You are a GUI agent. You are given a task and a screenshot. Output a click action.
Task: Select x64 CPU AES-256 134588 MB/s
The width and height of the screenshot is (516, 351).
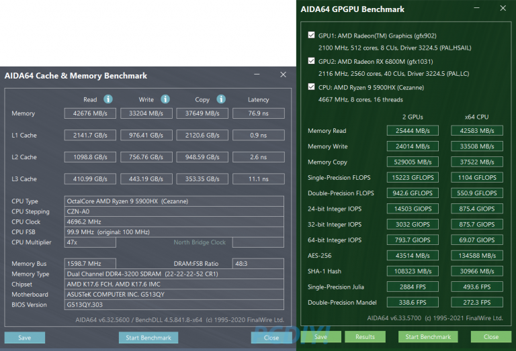[x=477, y=256]
